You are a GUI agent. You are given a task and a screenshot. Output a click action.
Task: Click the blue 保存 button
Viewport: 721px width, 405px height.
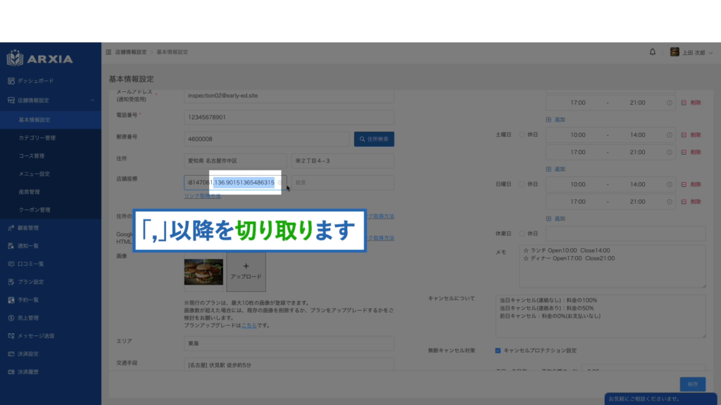[691, 384]
